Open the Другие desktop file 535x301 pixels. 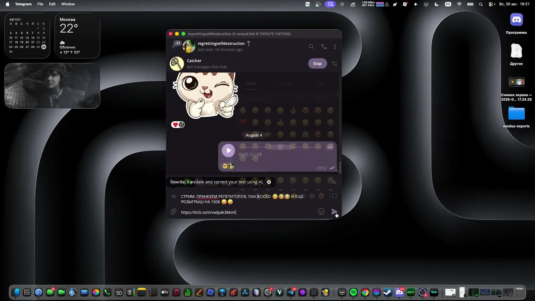(x=517, y=55)
